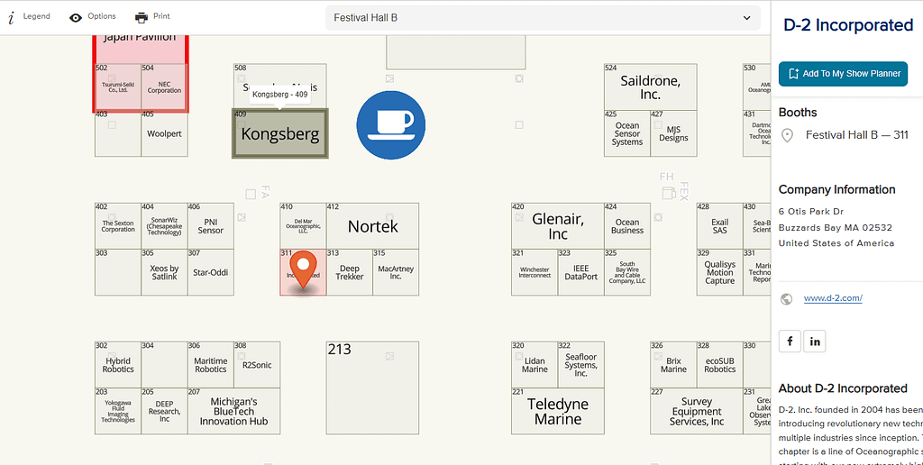Select the ecoSUB Robotics booth 328
923x465 pixels.
(720, 365)
